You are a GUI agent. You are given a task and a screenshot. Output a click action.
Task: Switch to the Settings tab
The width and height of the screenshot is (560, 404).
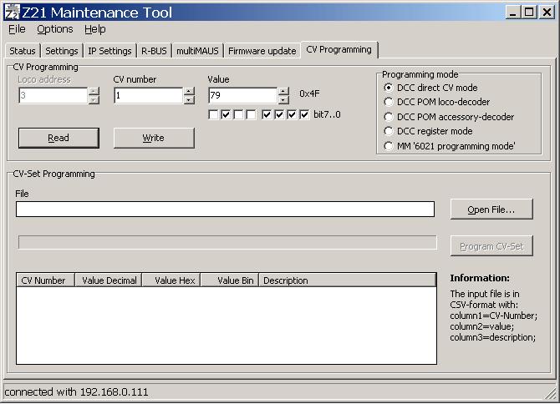tap(61, 51)
